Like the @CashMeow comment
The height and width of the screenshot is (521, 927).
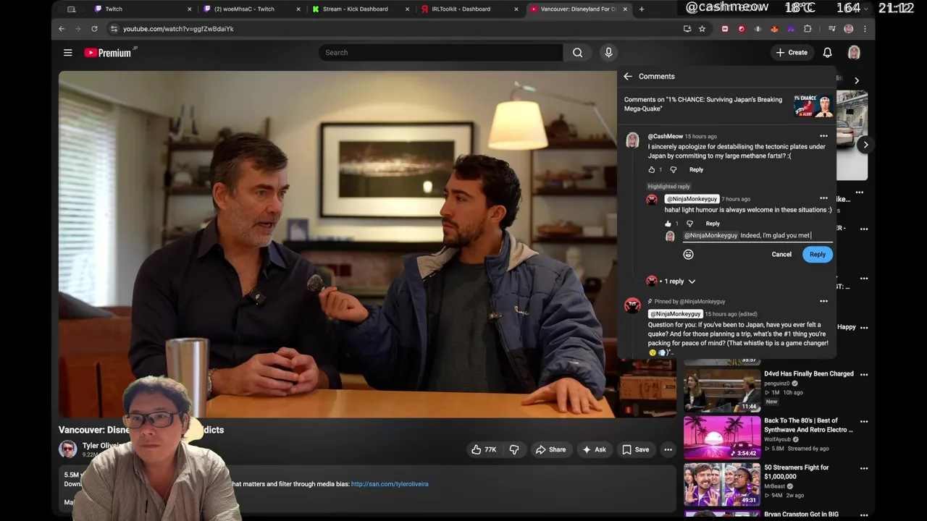point(652,169)
